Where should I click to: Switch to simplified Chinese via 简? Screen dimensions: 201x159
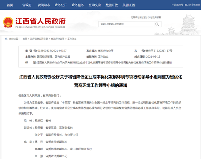point(140,18)
